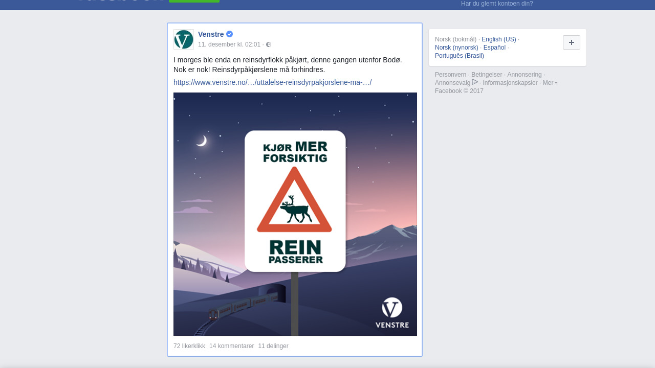Open the post timestamp 11. desember
The height and width of the screenshot is (368, 655).
[x=229, y=44]
